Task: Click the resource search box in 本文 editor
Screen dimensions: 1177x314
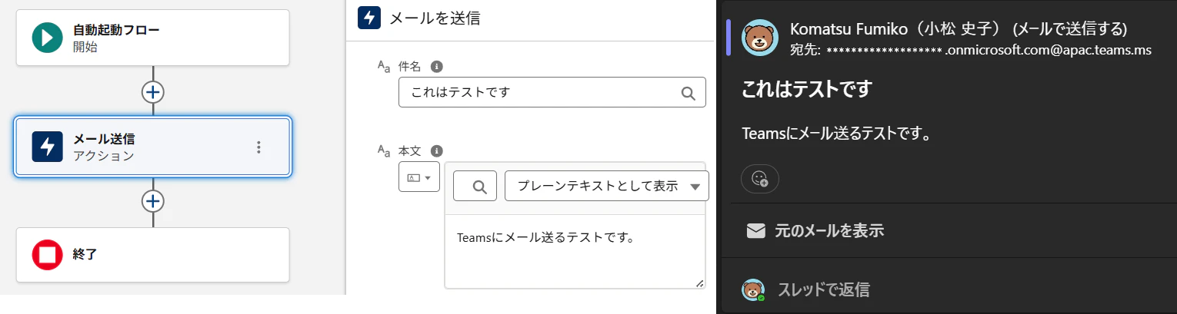Action: click(475, 186)
